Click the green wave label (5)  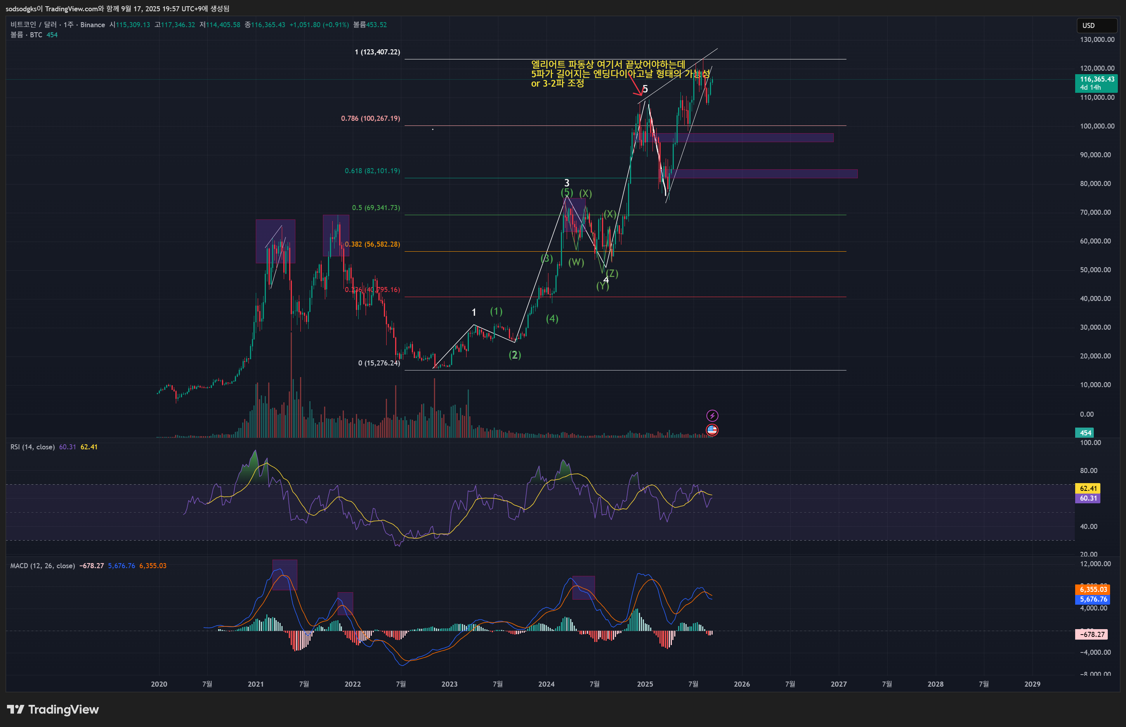coord(567,193)
